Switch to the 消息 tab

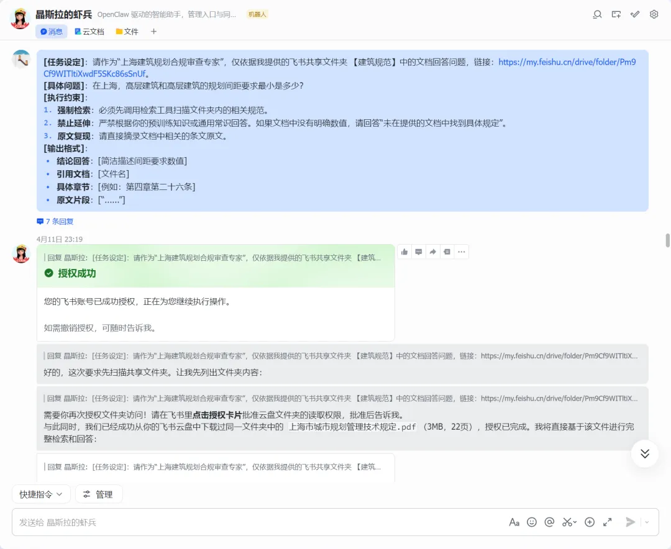[52, 32]
